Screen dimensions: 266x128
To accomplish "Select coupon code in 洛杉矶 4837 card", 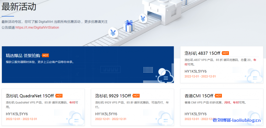I will click(196, 71).
